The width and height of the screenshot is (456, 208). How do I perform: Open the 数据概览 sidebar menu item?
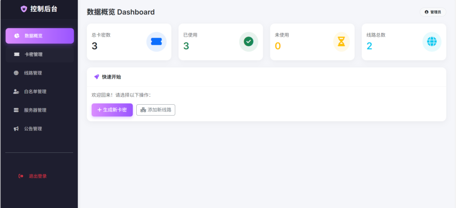pyautogui.click(x=40, y=36)
